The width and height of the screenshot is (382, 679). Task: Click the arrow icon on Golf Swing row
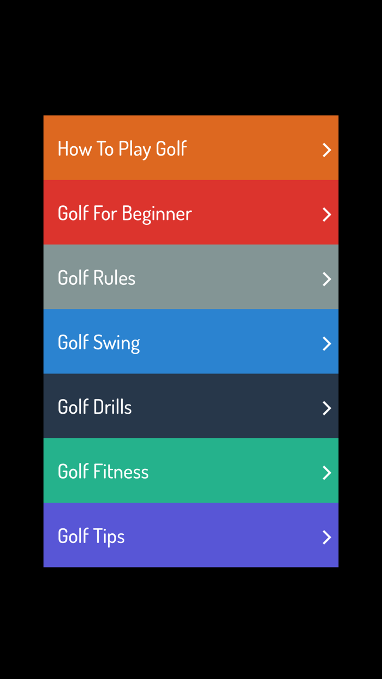click(x=327, y=343)
